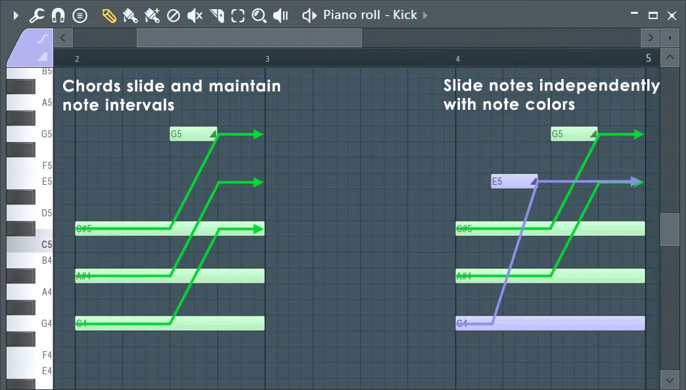Open the wrench Tools menu

click(37, 16)
